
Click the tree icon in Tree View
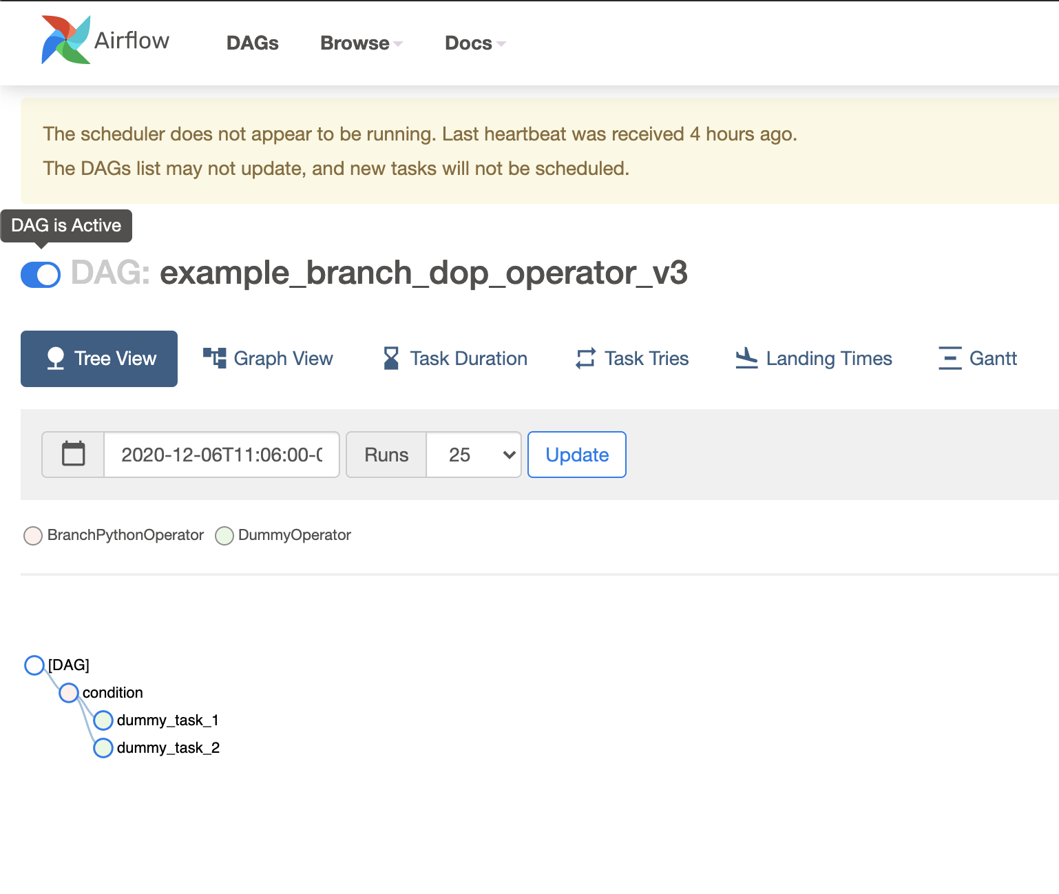tap(56, 358)
